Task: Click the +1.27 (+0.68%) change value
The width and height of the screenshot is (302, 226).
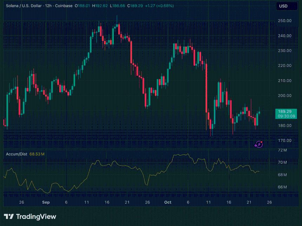Action: coord(160,6)
